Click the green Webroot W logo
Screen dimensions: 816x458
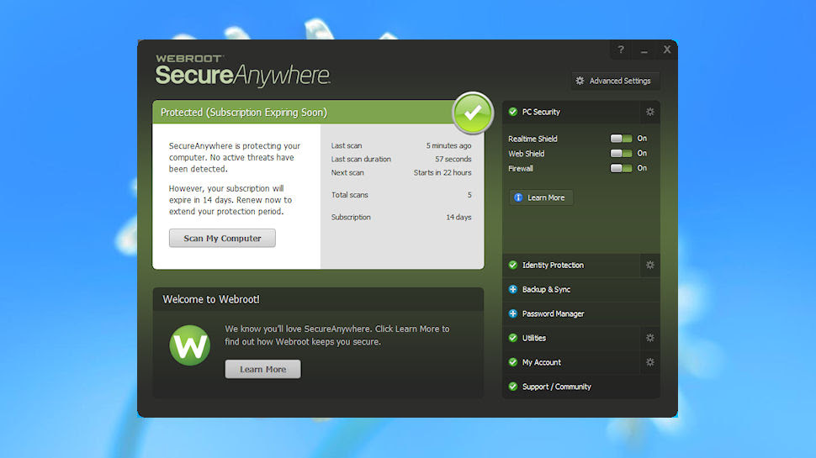tap(190, 345)
